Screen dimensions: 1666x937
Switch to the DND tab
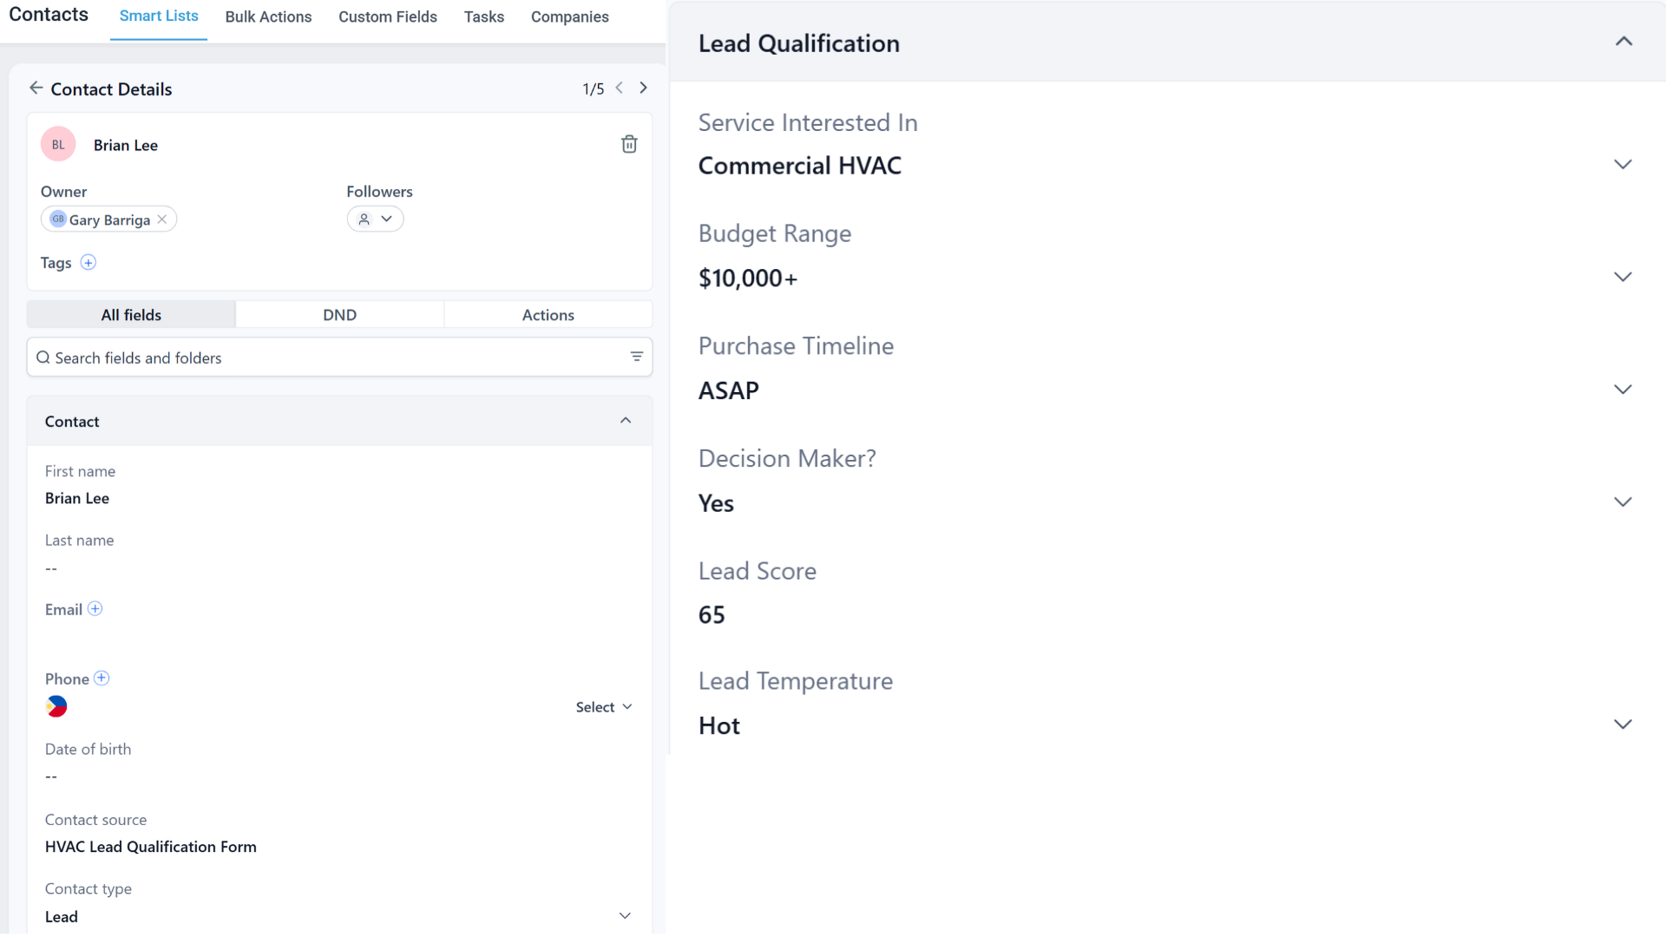pyautogui.click(x=340, y=315)
